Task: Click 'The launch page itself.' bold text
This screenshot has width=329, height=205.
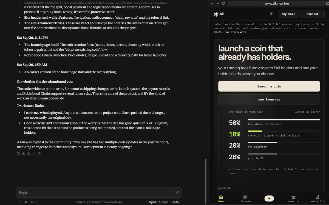Action: 41,45
